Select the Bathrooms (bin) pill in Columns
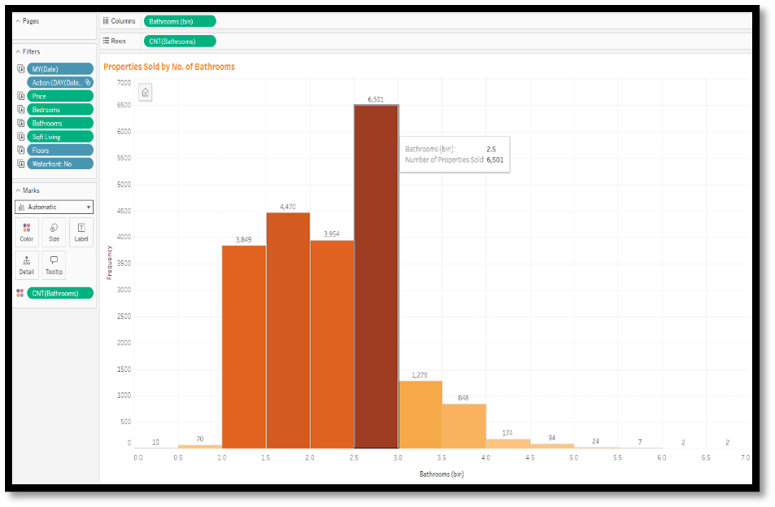The width and height of the screenshot is (775, 507). (x=179, y=21)
